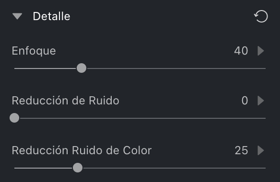Viewport: 280px width, 182px height.
Task: Click the filled Enfoque track left of handle
Action: click(x=45, y=68)
